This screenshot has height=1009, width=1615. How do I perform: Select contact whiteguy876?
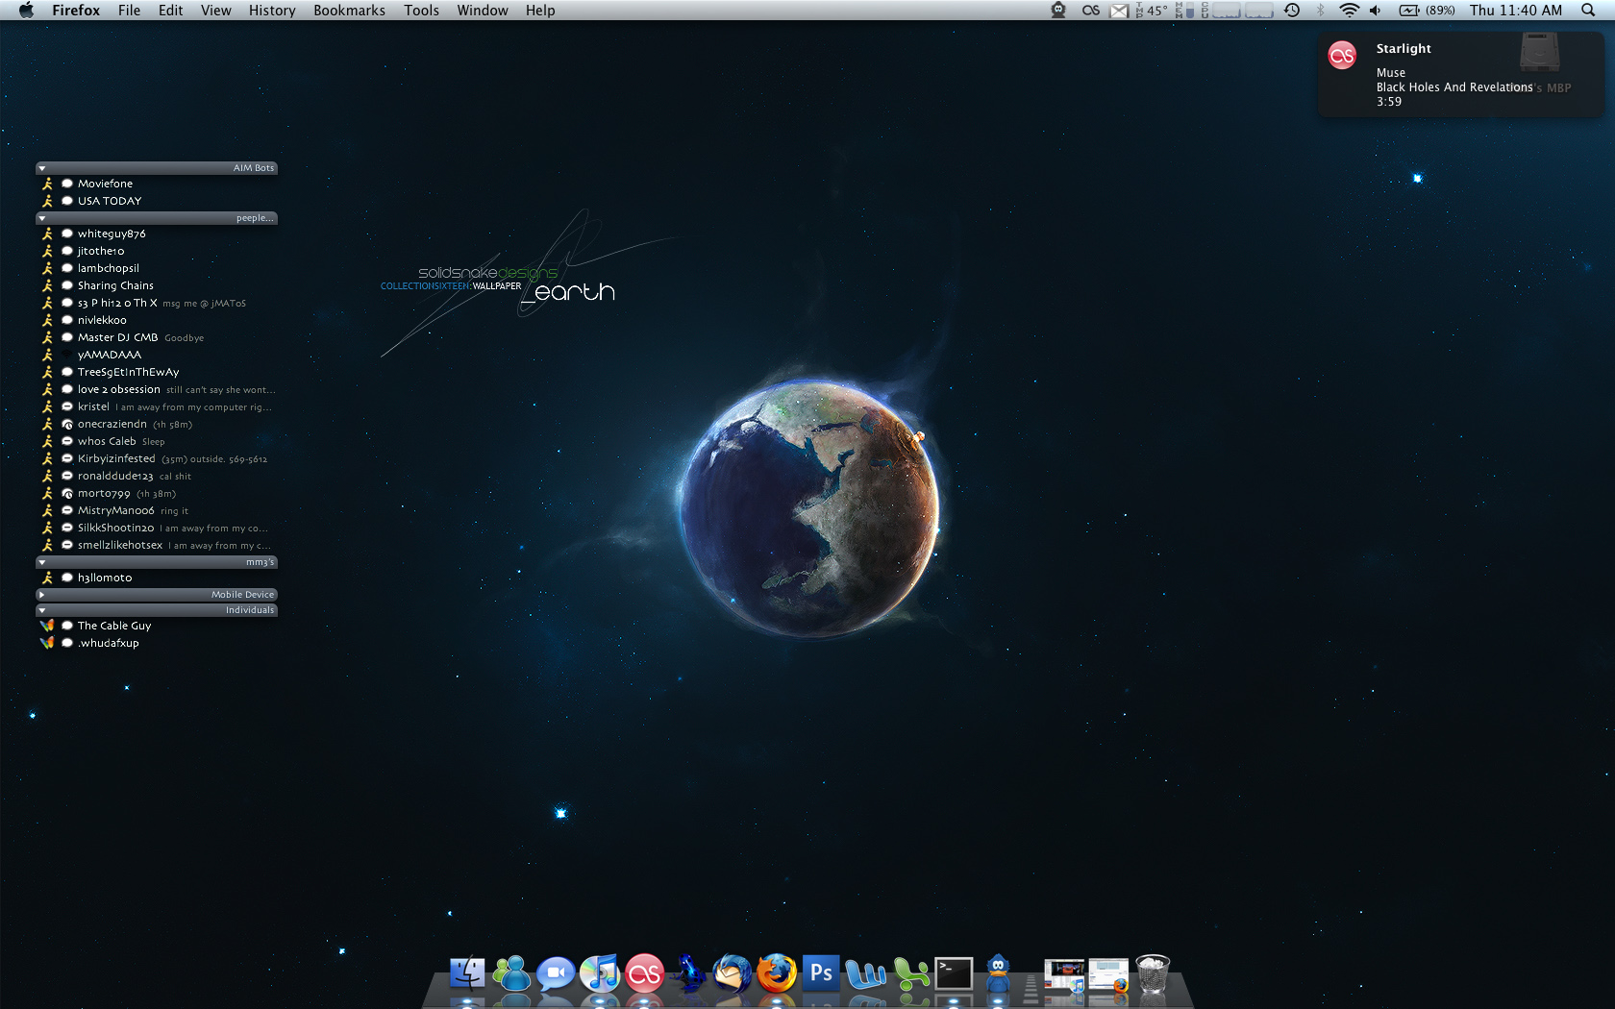pos(157,234)
